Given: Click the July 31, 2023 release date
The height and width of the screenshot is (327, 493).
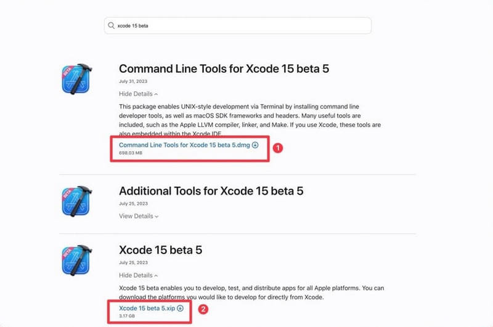Looking at the screenshot, I should (x=133, y=81).
